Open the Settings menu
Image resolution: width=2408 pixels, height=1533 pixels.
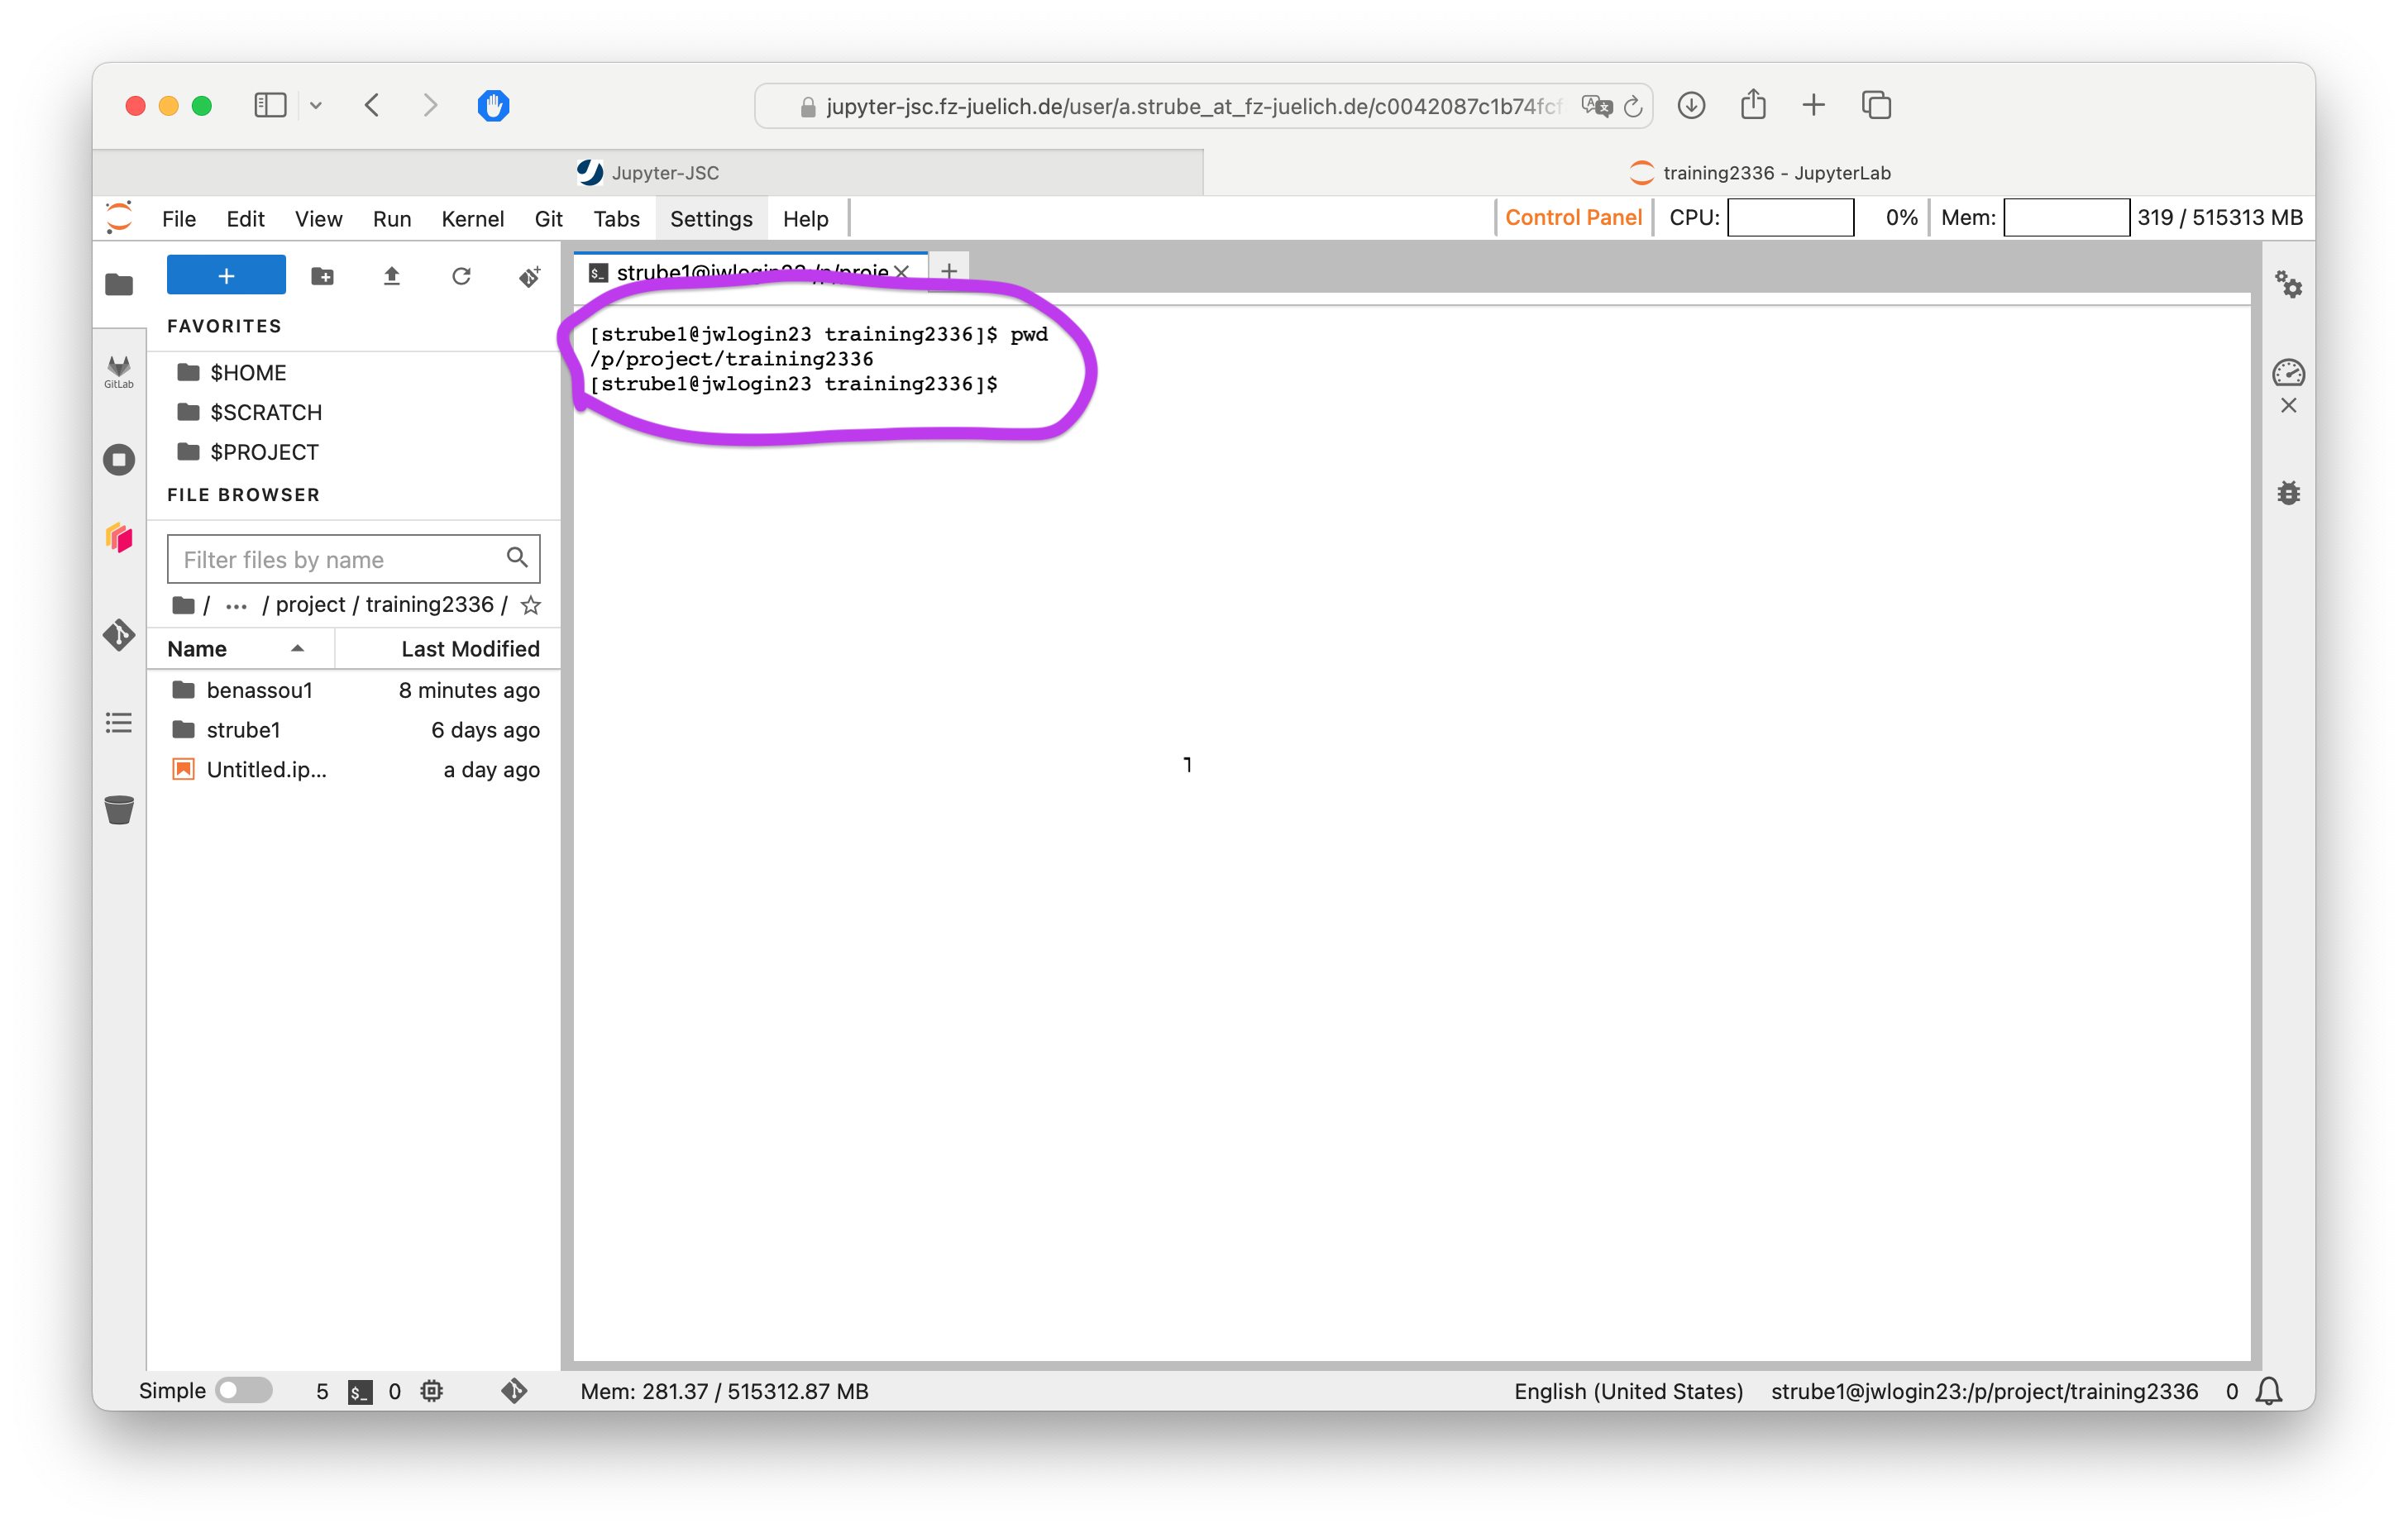coord(710,219)
